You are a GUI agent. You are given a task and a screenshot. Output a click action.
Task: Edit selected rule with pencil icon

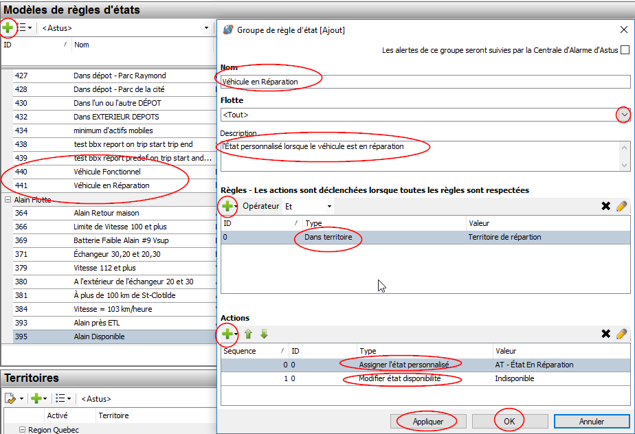pyautogui.click(x=621, y=206)
